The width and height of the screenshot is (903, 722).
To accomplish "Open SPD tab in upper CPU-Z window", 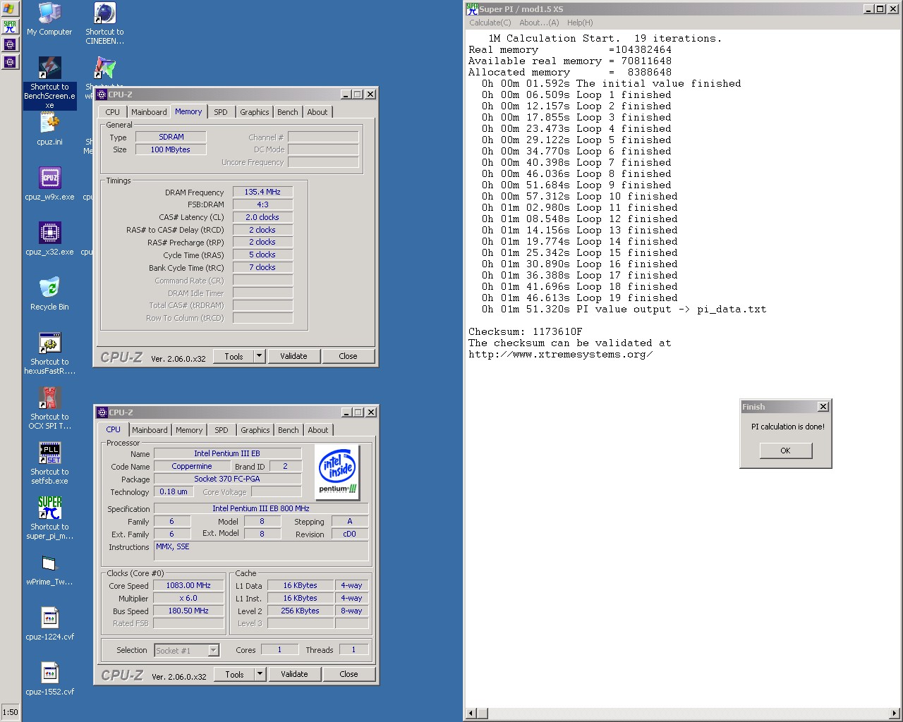I will (221, 112).
